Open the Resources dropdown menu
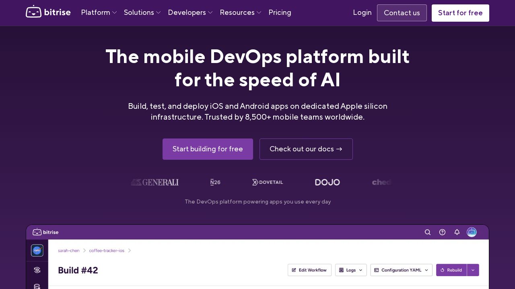Screen dimensions: 515x289 pyautogui.click(x=241, y=12)
